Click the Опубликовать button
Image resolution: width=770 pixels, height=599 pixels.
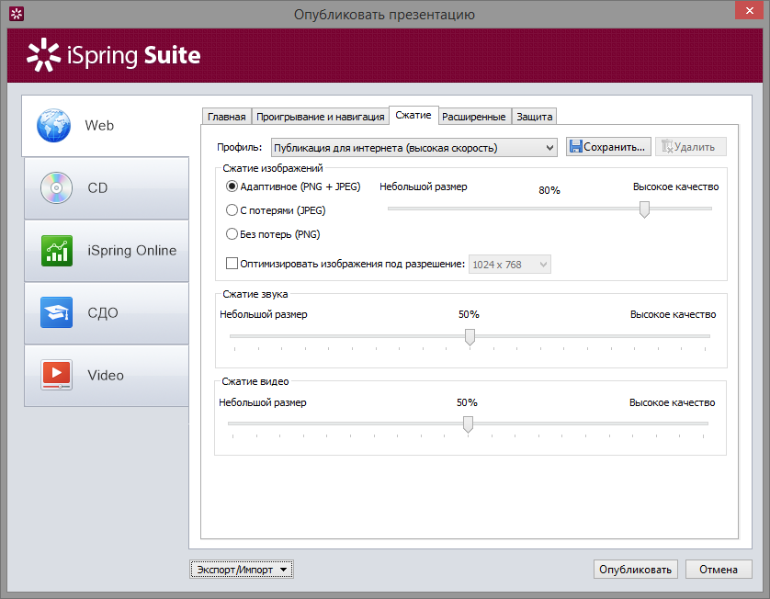click(x=636, y=570)
